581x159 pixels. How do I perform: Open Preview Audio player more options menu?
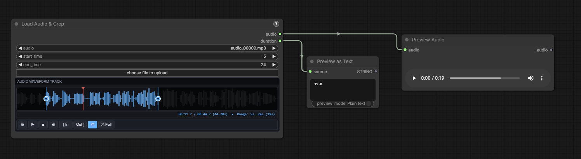coord(542,78)
